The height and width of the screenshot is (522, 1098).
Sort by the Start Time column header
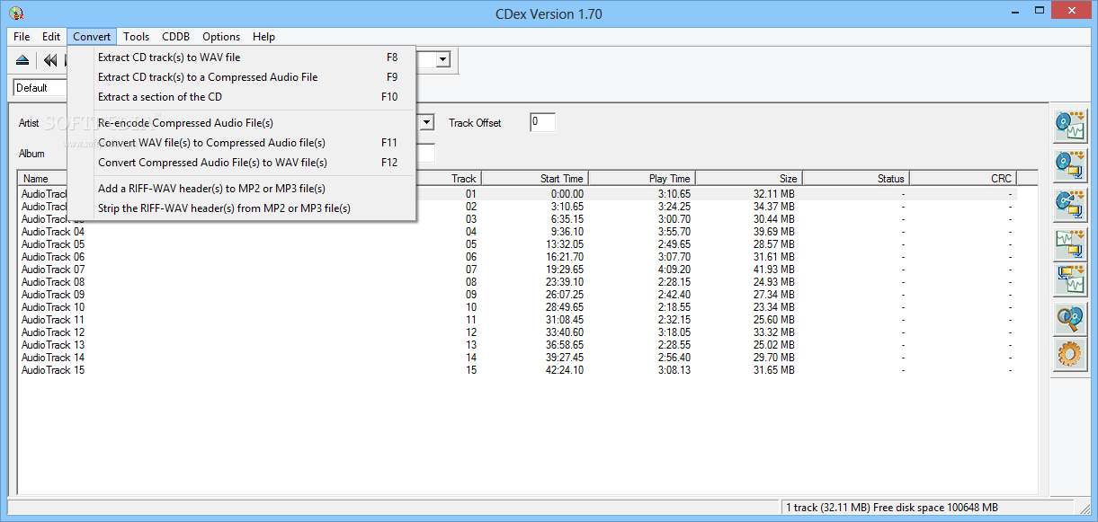(534, 179)
